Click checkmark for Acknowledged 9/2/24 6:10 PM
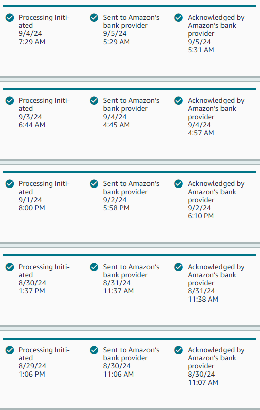 178,184
